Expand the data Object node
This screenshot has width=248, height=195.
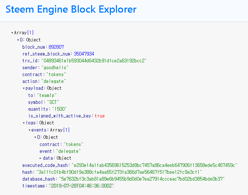pyautogui.click(x=40, y=158)
